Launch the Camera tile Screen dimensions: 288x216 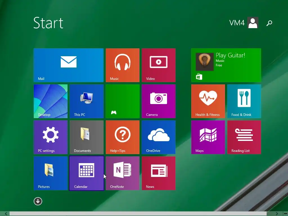tap(159, 101)
